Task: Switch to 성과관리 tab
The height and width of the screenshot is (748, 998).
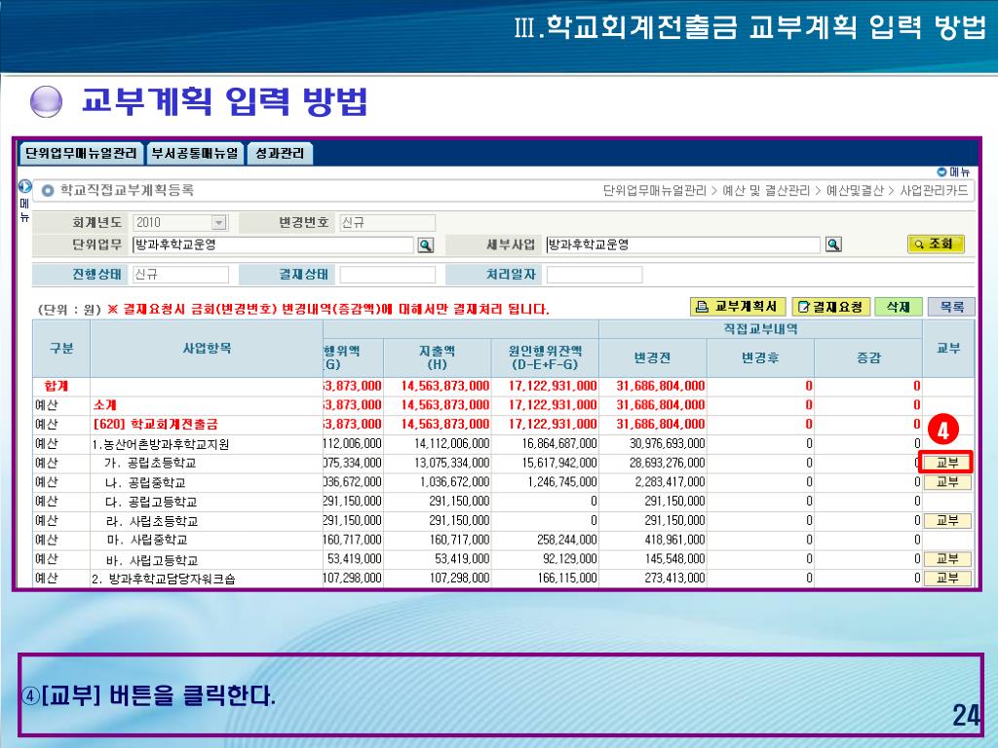Action: point(280,153)
